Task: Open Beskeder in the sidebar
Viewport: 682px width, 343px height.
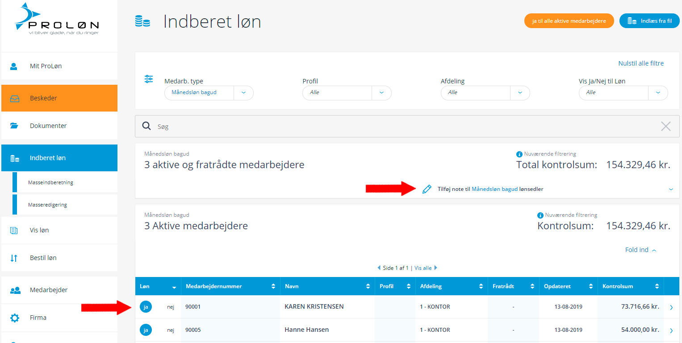Action: [59, 98]
